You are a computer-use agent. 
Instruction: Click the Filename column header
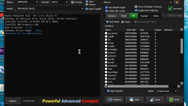click(x=172, y=30)
